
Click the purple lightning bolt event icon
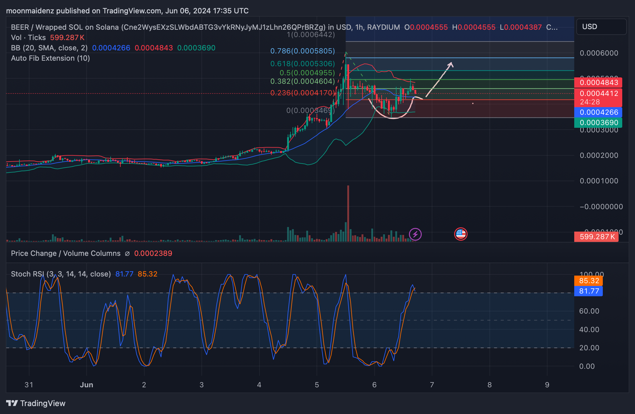(415, 234)
